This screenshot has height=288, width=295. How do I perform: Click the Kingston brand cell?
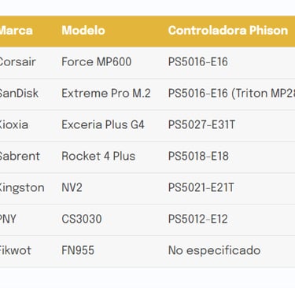tap(22, 188)
